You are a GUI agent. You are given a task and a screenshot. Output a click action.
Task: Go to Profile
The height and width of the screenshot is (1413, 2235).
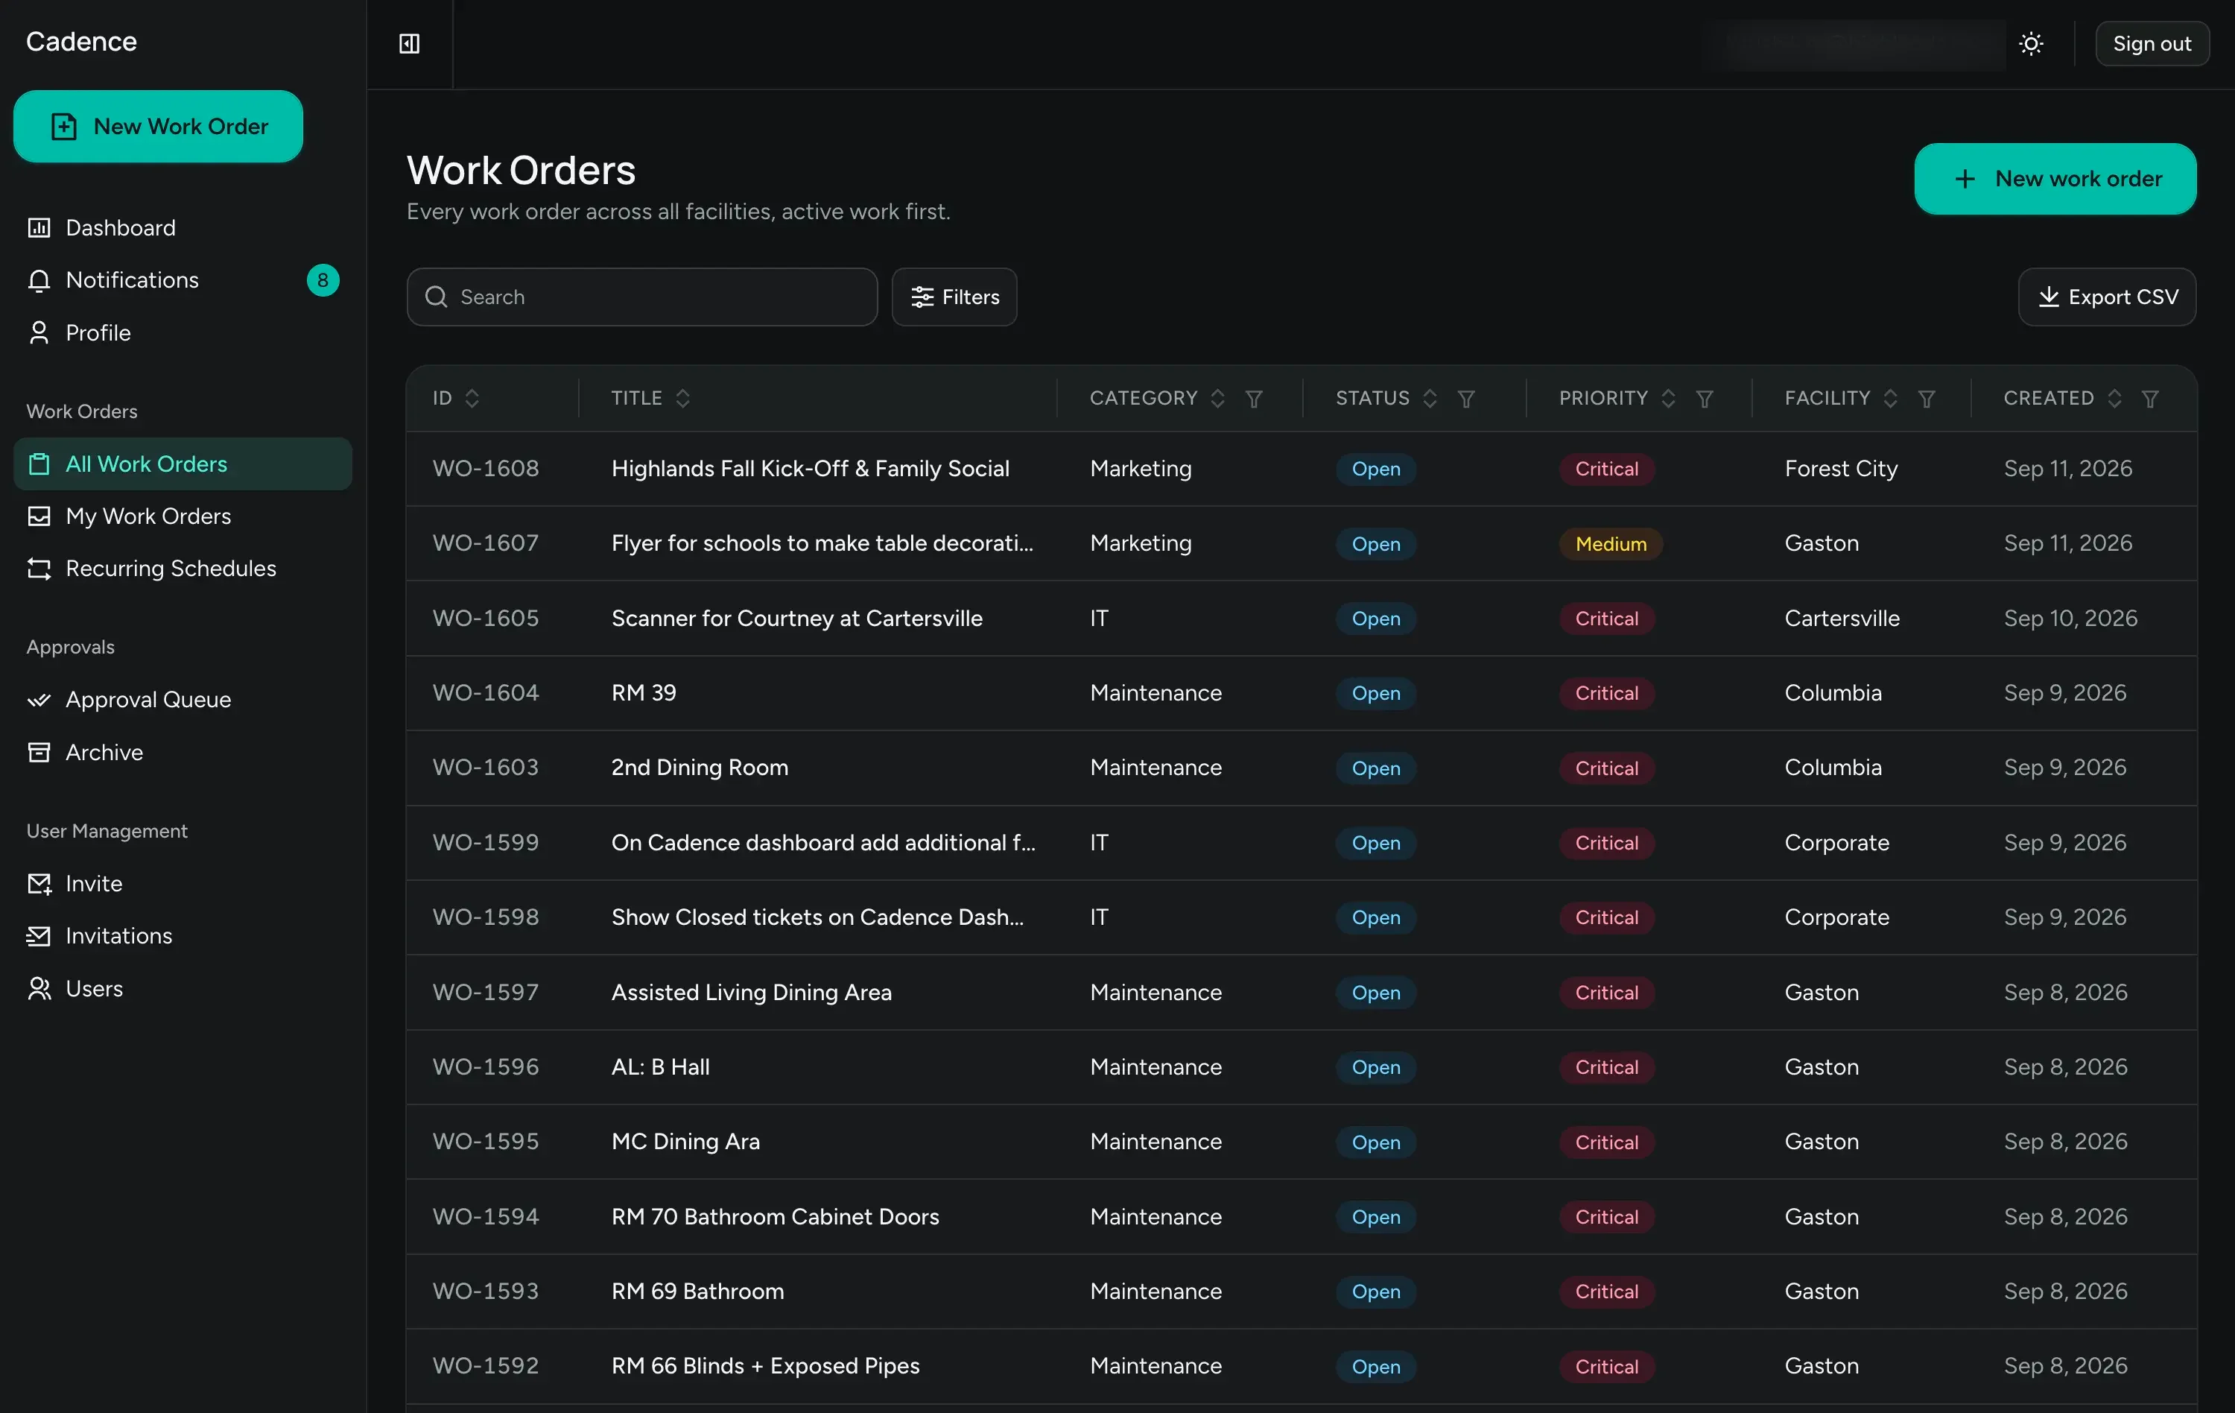[182, 332]
